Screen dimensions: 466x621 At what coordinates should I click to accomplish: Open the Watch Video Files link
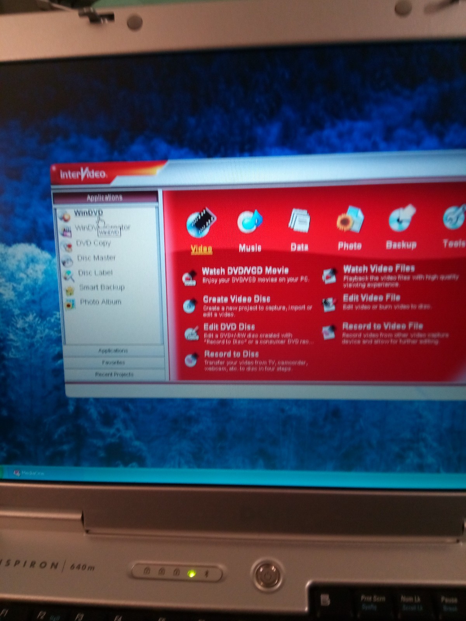(x=379, y=269)
